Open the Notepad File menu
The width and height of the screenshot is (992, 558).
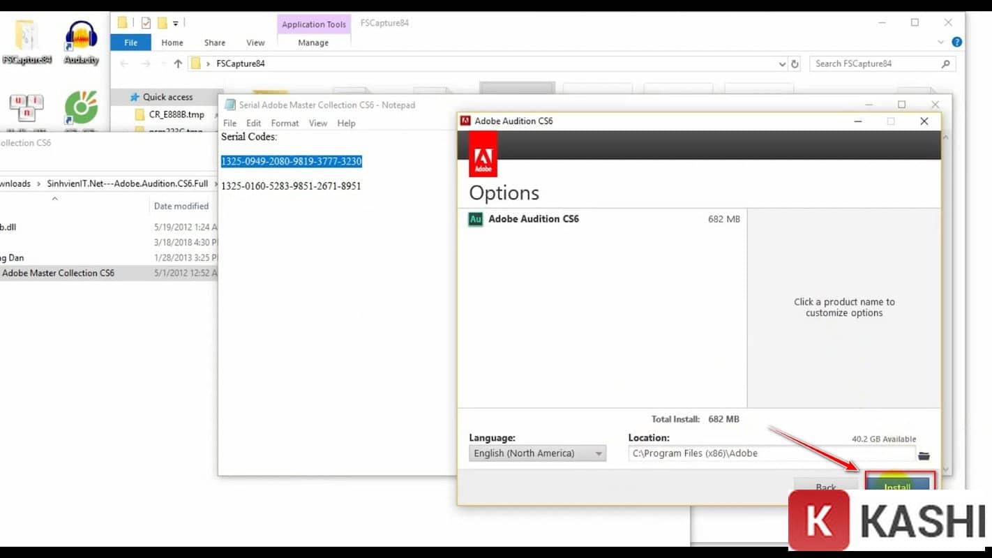point(230,123)
